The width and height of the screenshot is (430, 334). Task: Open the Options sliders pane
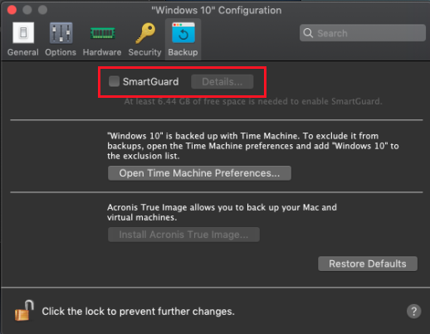(61, 39)
